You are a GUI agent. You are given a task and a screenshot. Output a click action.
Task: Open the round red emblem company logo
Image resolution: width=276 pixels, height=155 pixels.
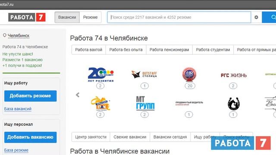coord(189,74)
